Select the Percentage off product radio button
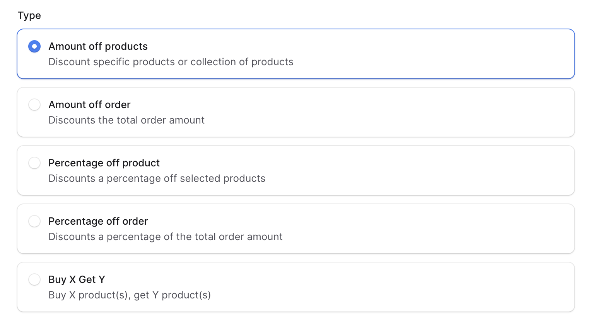This screenshot has height=332, width=591. tap(34, 163)
